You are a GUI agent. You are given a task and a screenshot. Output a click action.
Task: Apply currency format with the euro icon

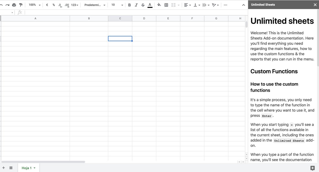tap(47, 5)
